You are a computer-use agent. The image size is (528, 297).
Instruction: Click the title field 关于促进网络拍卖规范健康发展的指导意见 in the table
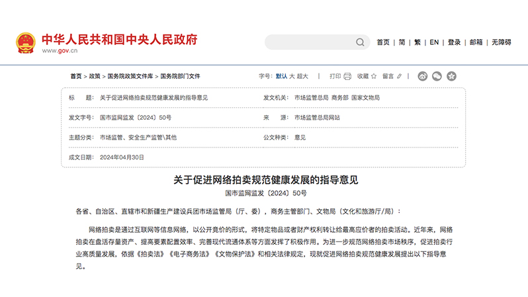(154, 98)
